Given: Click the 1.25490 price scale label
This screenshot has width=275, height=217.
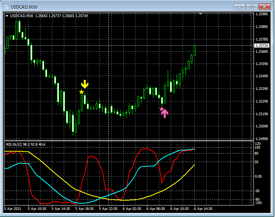Looking at the screenshot, I should pos(262,76).
